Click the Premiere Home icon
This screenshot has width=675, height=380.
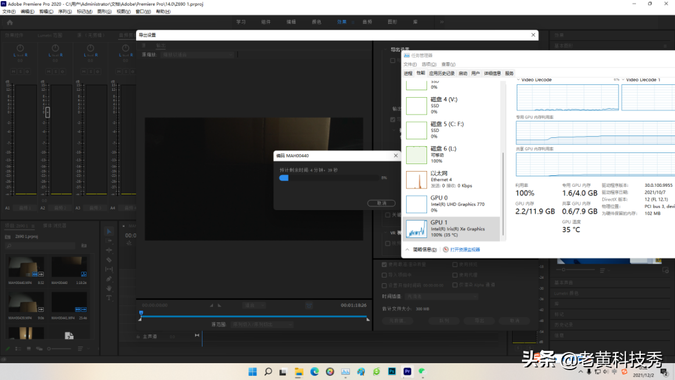pos(9,22)
